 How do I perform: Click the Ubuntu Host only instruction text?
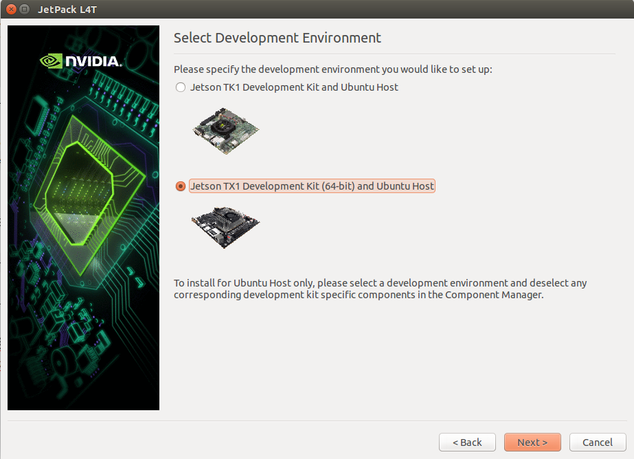pos(380,289)
